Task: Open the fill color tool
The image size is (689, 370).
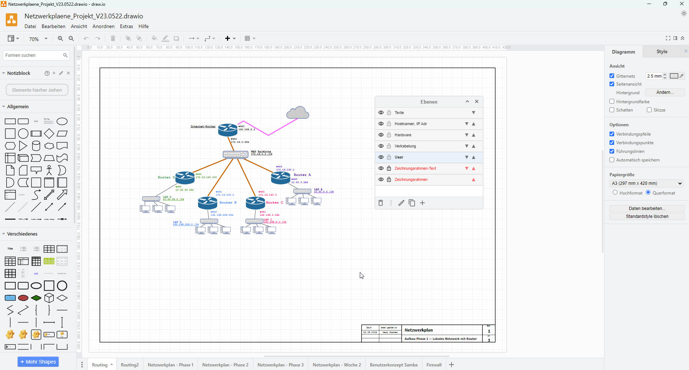Action: pos(154,38)
